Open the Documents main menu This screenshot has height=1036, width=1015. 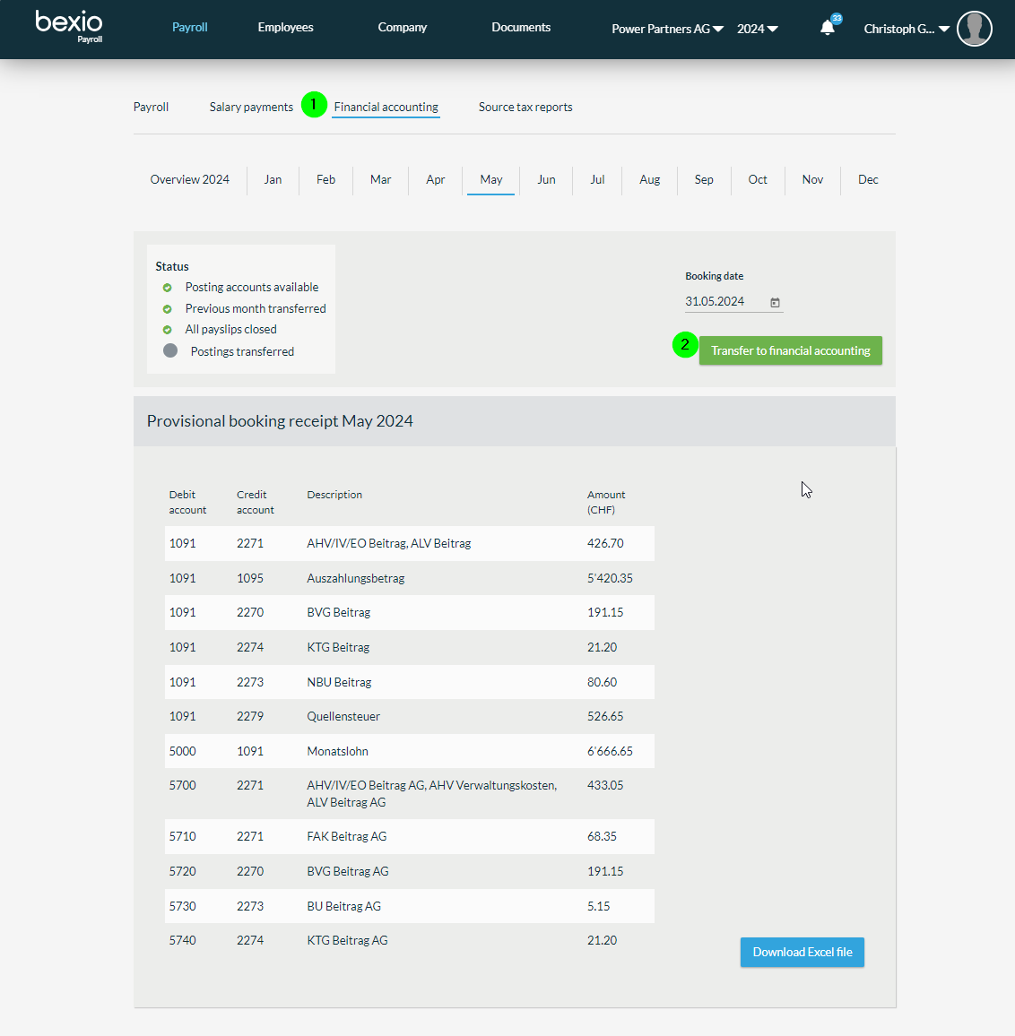pyautogui.click(x=521, y=27)
